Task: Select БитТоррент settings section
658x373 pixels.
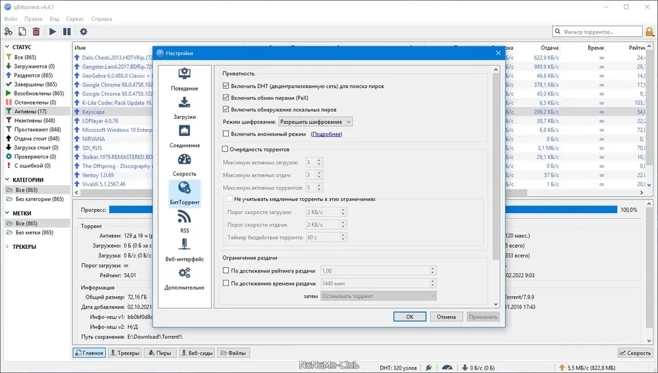Action: click(x=185, y=194)
